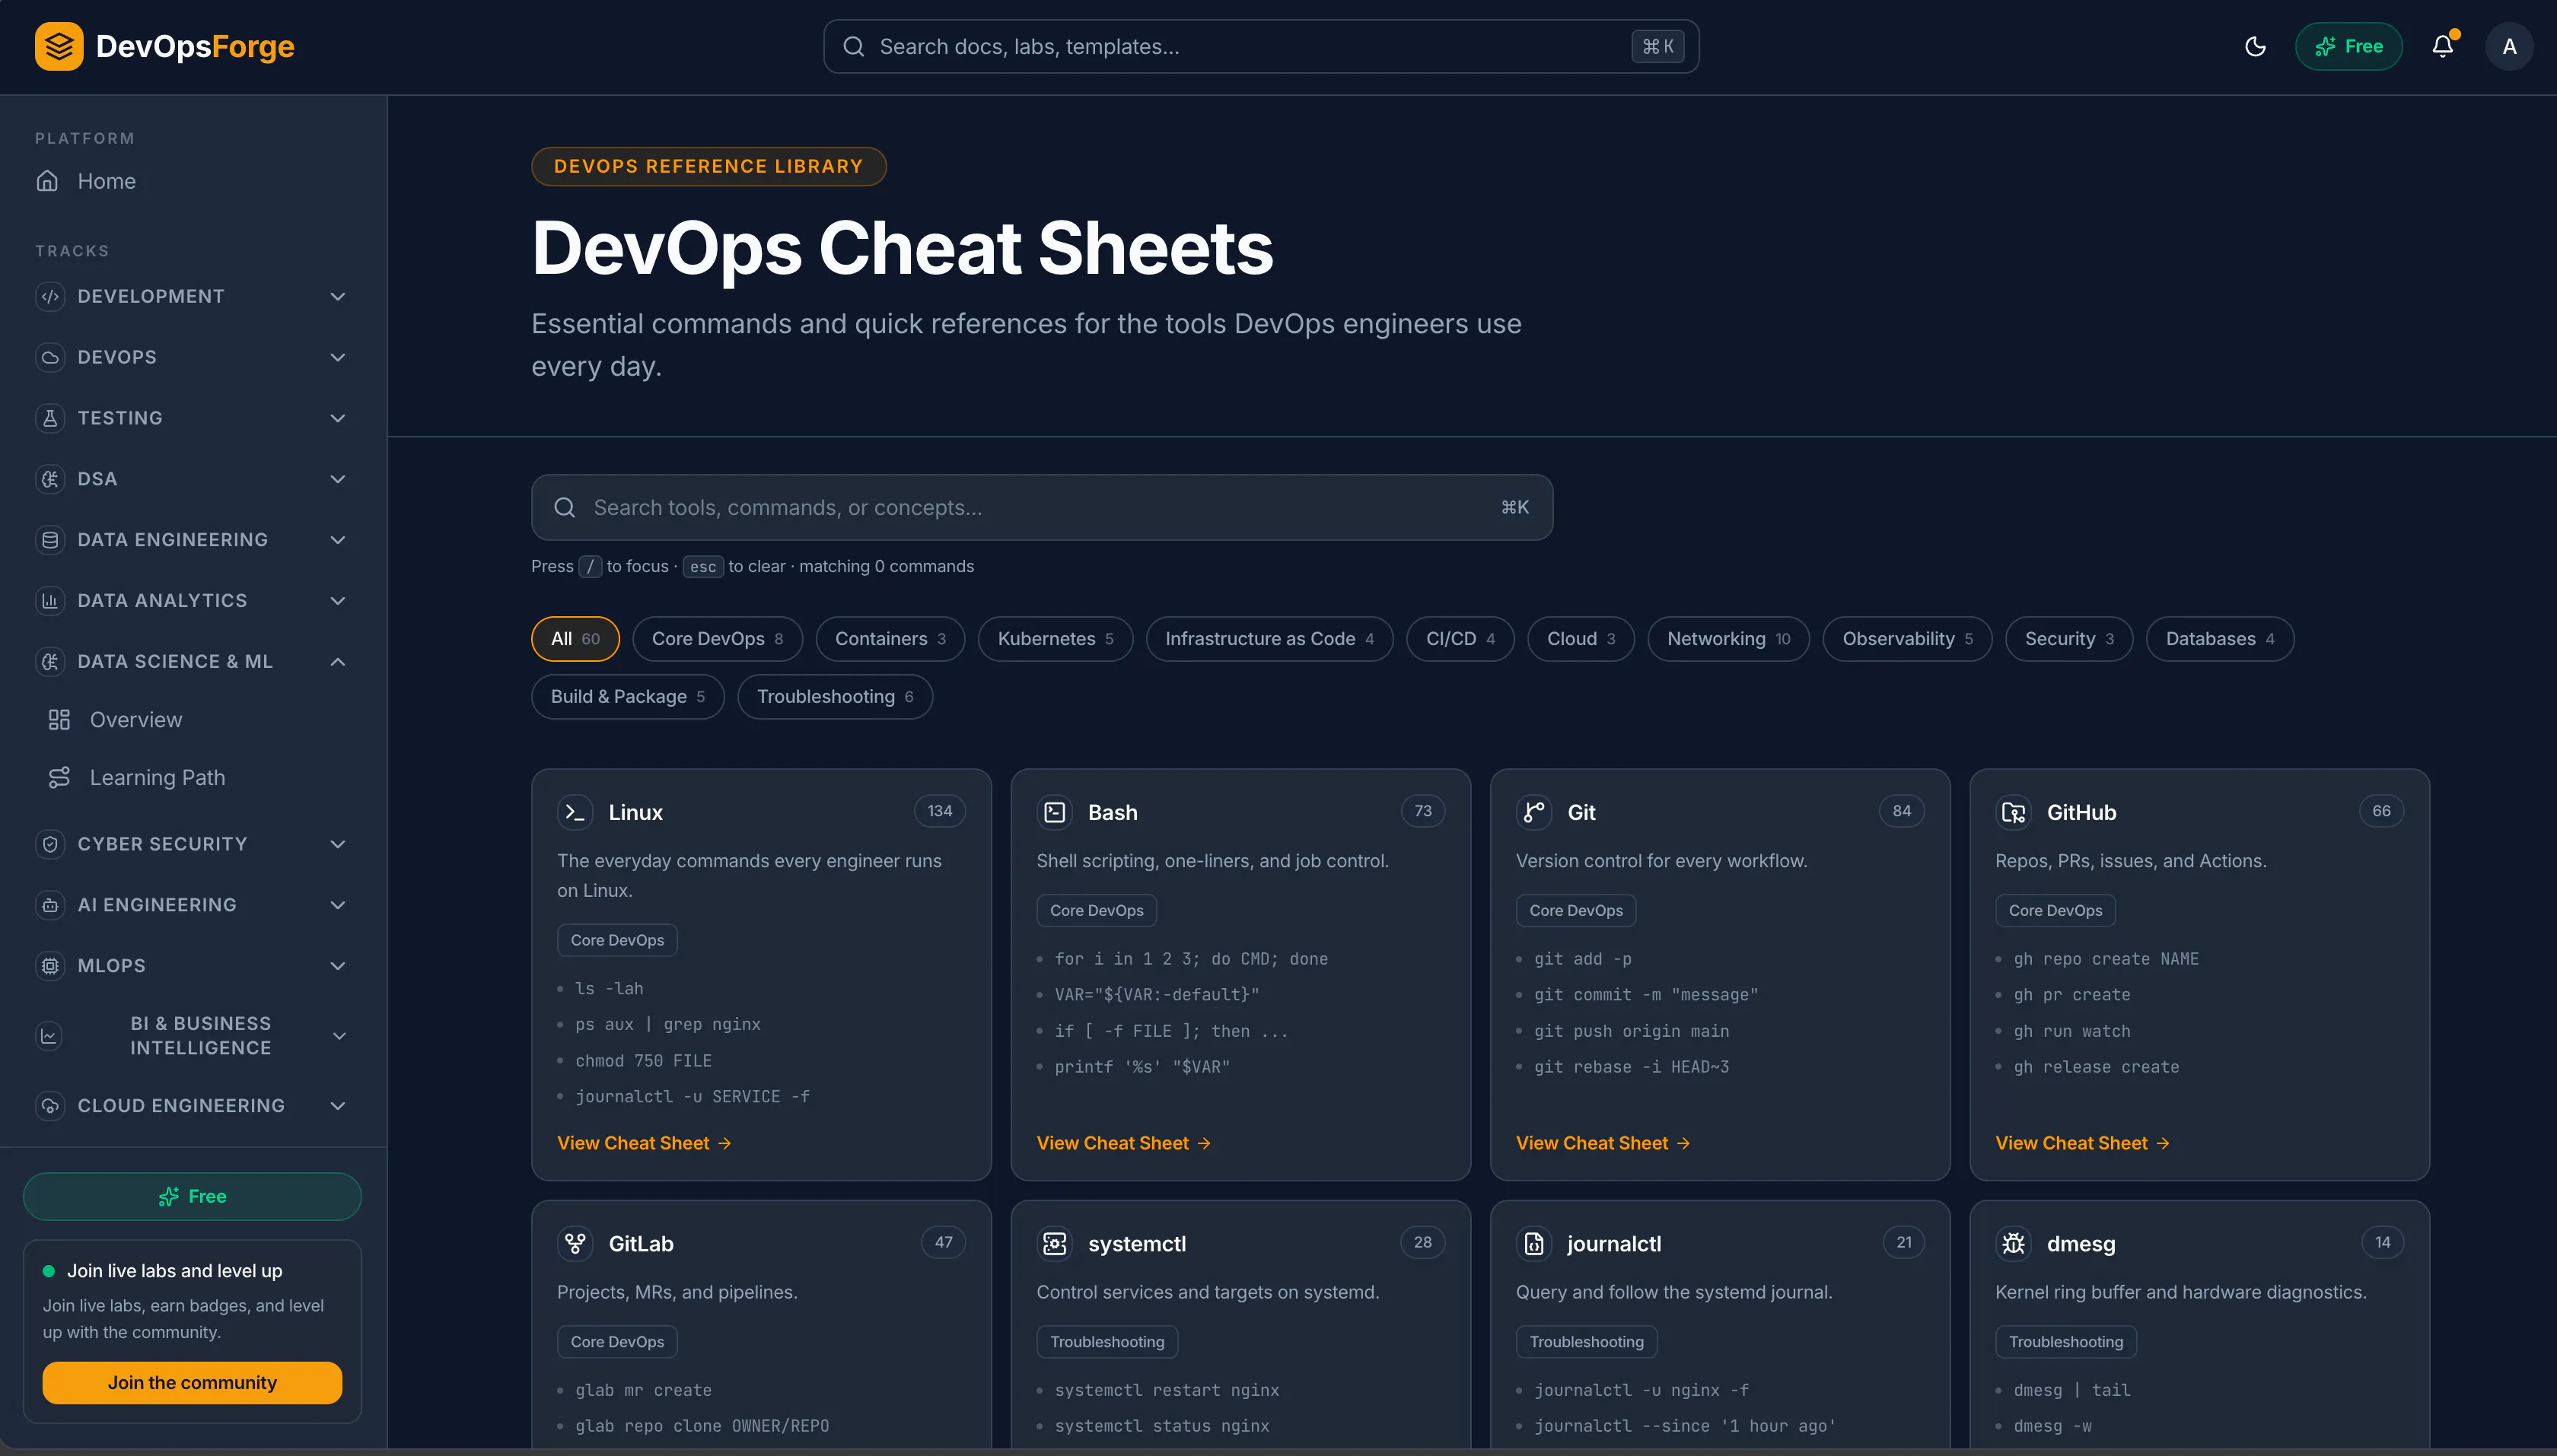
Task: Click the GitHub card icon
Action: tap(2013, 812)
